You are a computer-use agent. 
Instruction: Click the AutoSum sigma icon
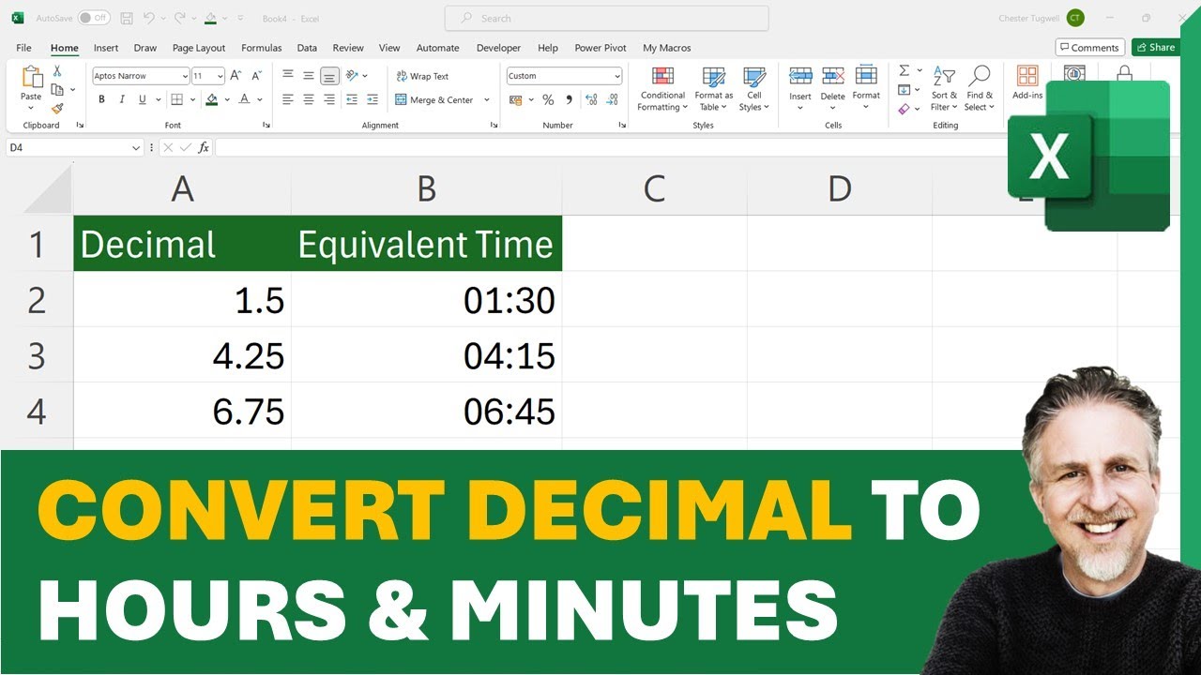pyautogui.click(x=905, y=71)
